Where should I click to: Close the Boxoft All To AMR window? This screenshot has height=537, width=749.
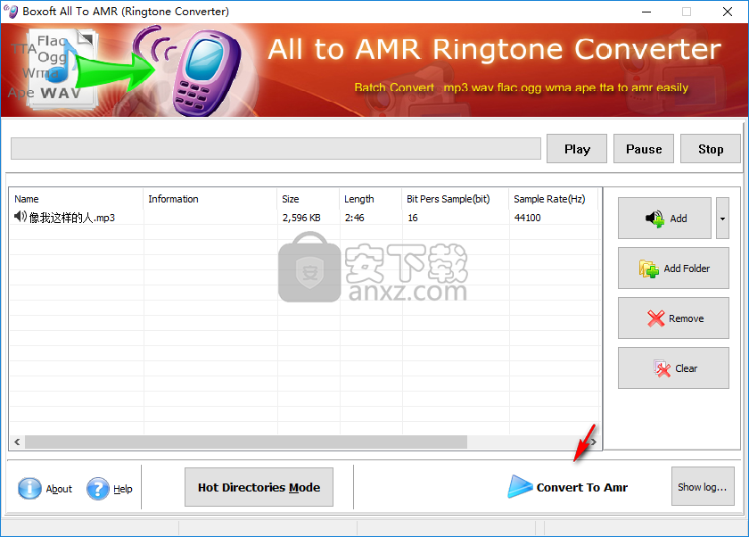pos(728,12)
